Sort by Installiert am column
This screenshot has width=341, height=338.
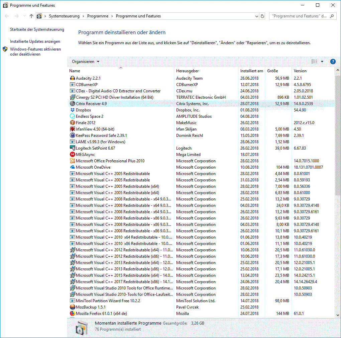pyautogui.click(x=252, y=71)
